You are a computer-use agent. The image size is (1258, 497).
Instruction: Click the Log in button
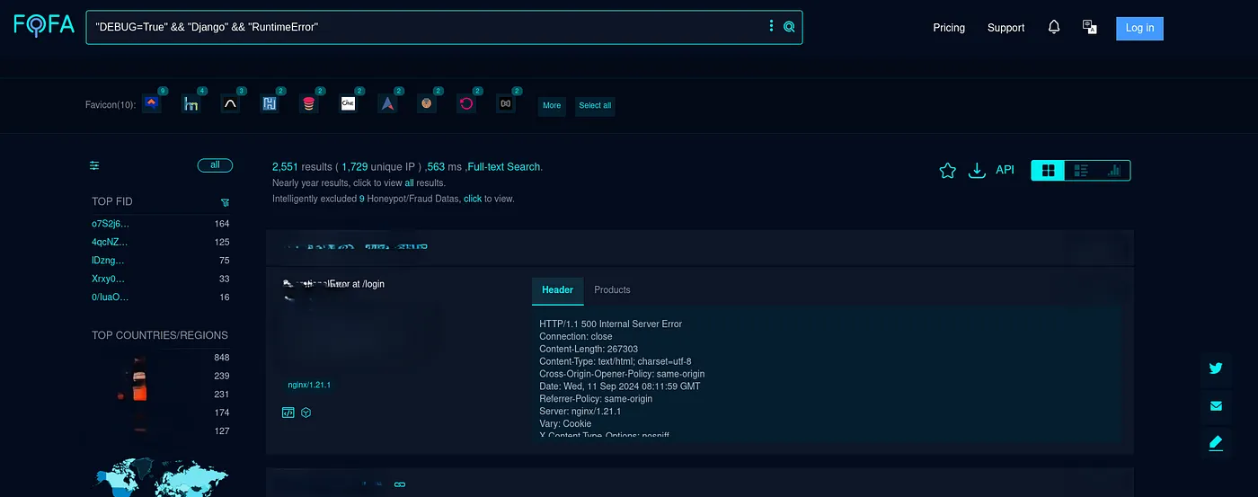point(1139,28)
